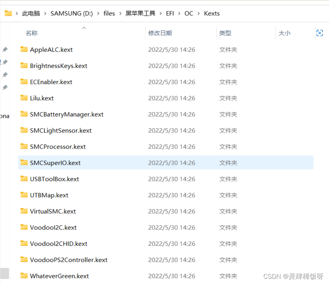The image size is (329, 283).
Task: Expand chevron after OC breadcrumb
Action: (198, 13)
